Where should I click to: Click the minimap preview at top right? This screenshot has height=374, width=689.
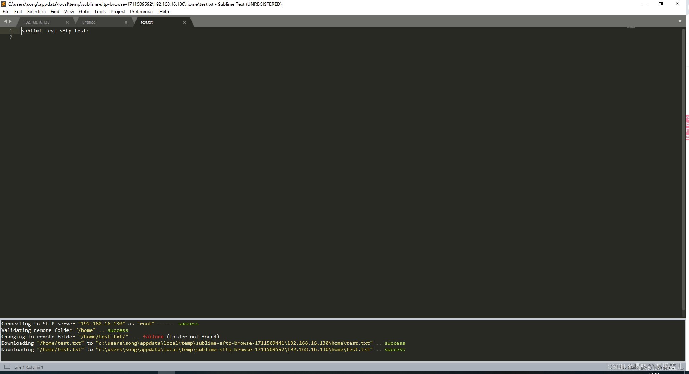coord(631,28)
